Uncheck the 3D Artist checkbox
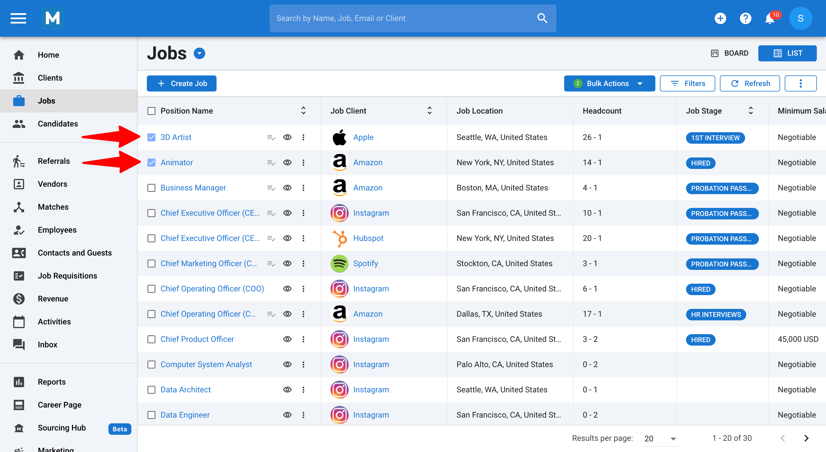Image resolution: width=826 pixels, height=452 pixels. click(x=151, y=137)
